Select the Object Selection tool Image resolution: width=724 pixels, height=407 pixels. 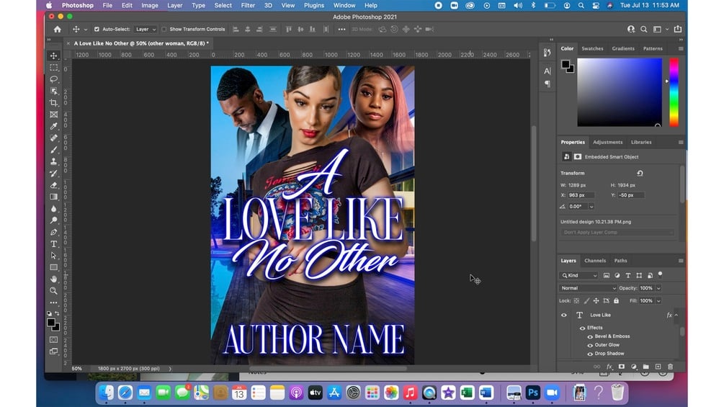pyautogui.click(x=53, y=91)
